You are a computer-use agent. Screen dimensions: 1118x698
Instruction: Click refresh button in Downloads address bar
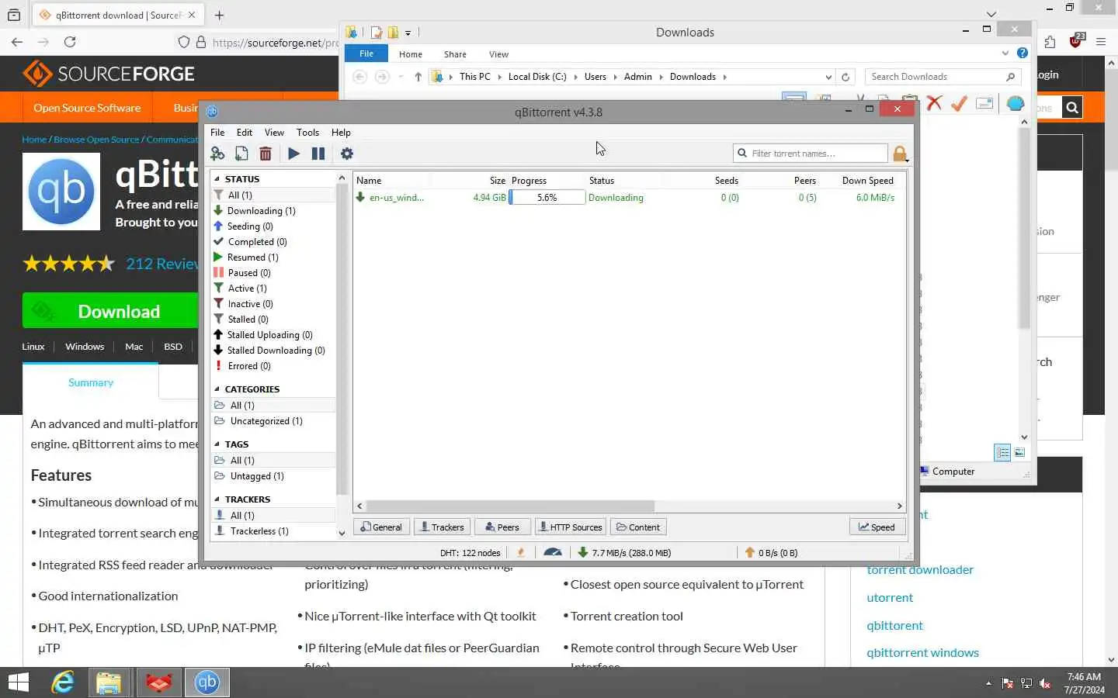click(x=845, y=77)
